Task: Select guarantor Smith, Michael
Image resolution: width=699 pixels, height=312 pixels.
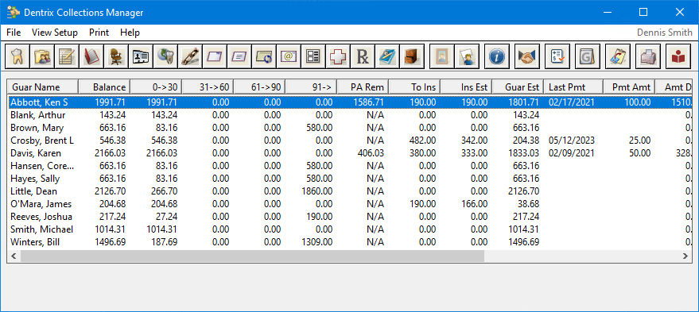Action: (42, 229)
